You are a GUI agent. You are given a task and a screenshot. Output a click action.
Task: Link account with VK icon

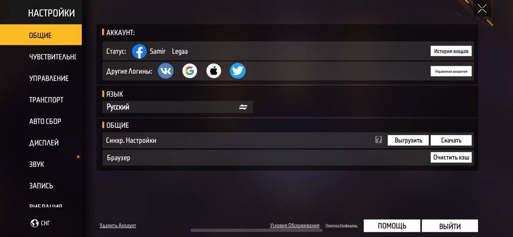tap(166, 71)
